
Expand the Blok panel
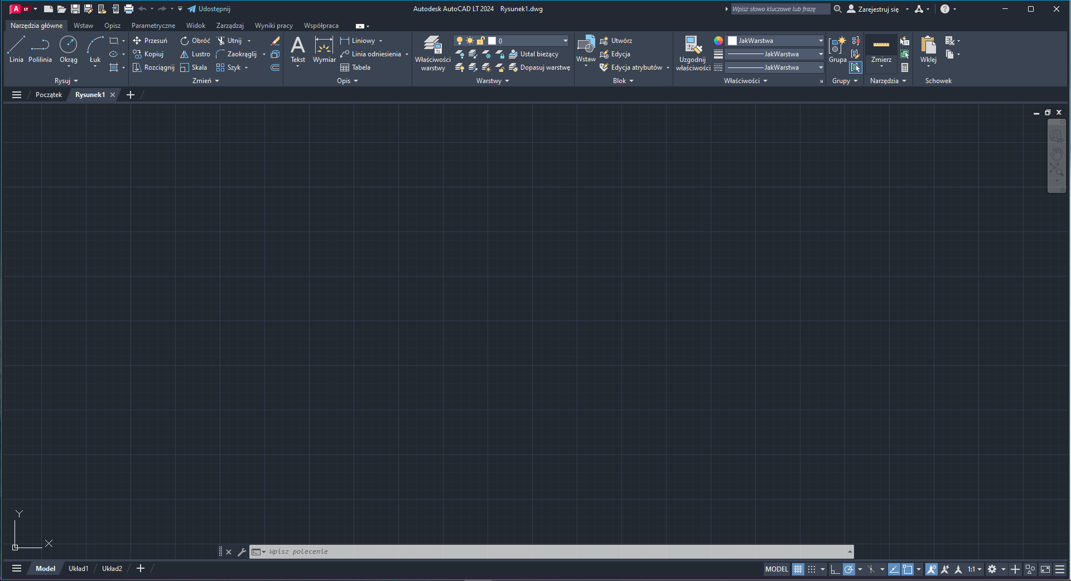(623, 81)
